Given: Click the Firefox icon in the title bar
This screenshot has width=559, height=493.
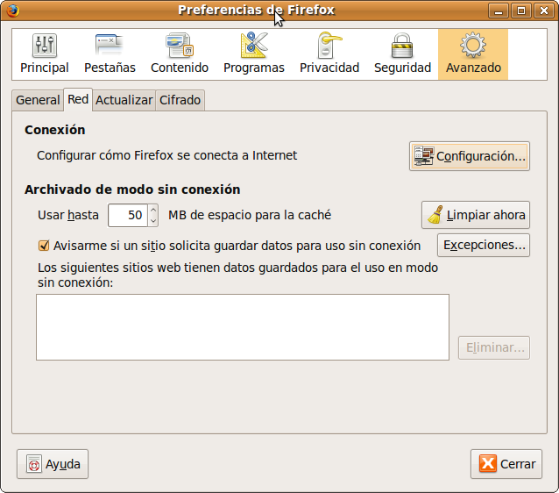Looking at the screenshot, I should click(x=12, y=11).
